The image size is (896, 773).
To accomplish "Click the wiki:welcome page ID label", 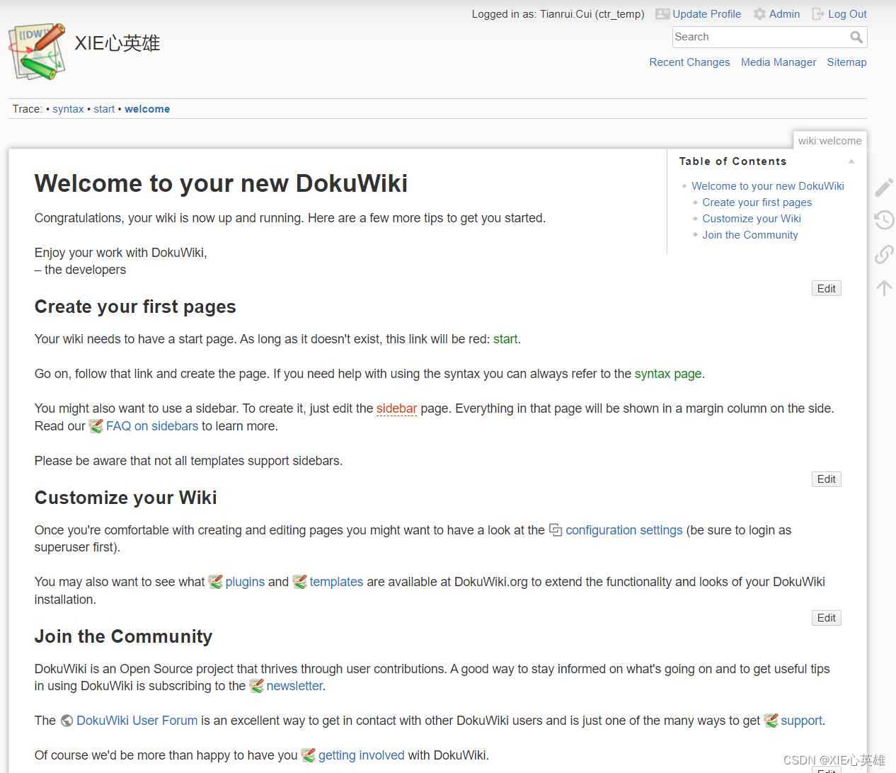I will (x=829, y=141).
